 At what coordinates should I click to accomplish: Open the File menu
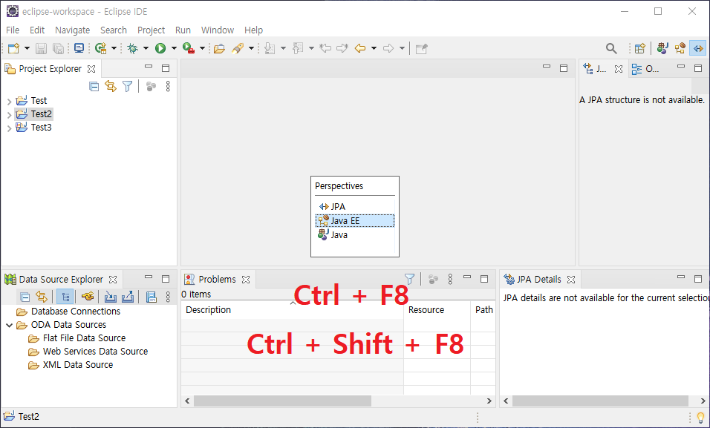tap(13, 30)
